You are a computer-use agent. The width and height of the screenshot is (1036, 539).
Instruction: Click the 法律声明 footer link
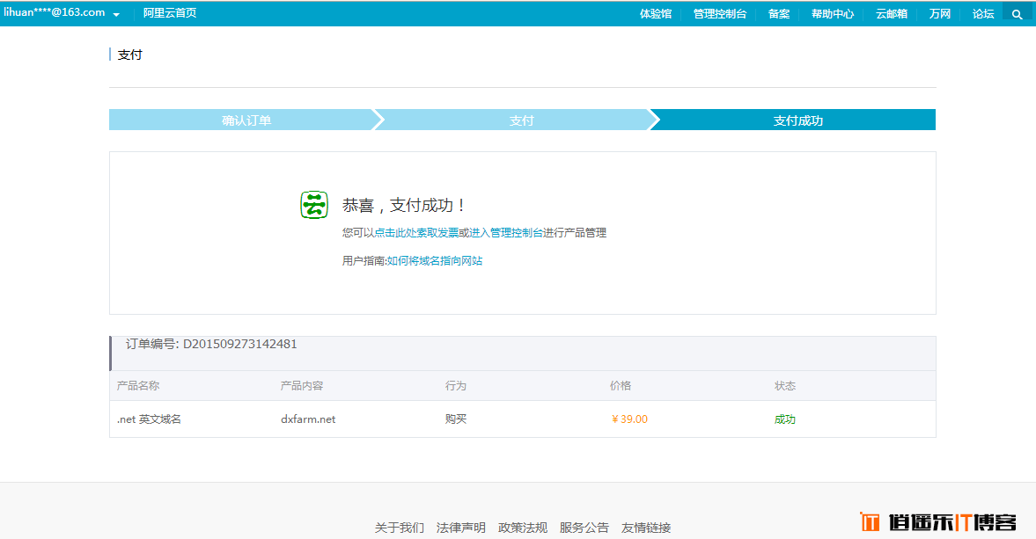click(460, 528)
